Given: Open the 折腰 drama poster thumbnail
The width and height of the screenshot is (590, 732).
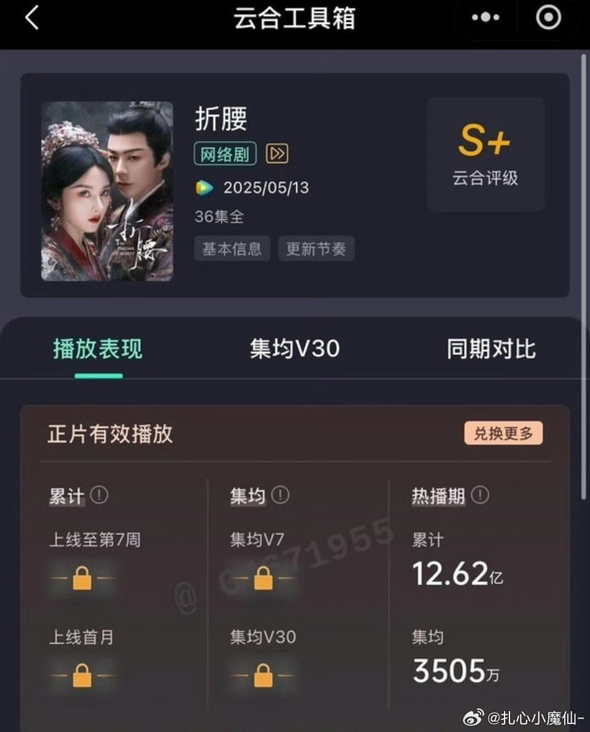Looking at the screenshot, I should pyautogui.click(x=107, y=191).
